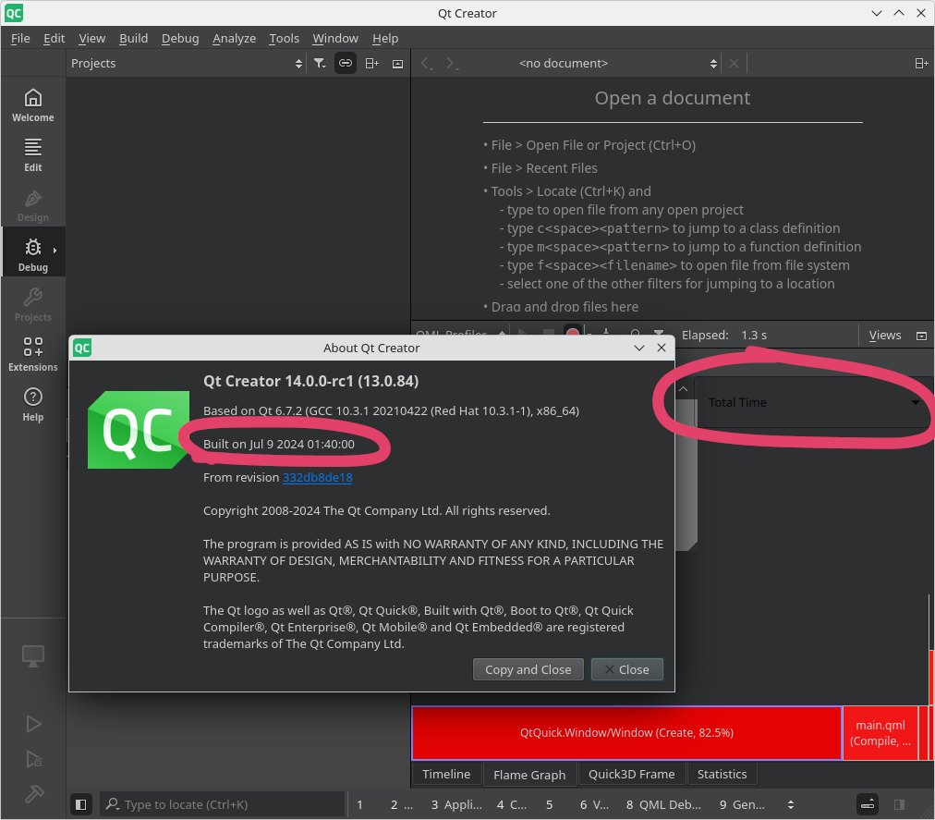This screenshot has width=935, height=820.
Task: Switch to the Statistics tab
Action: click(x=722, y=774)
